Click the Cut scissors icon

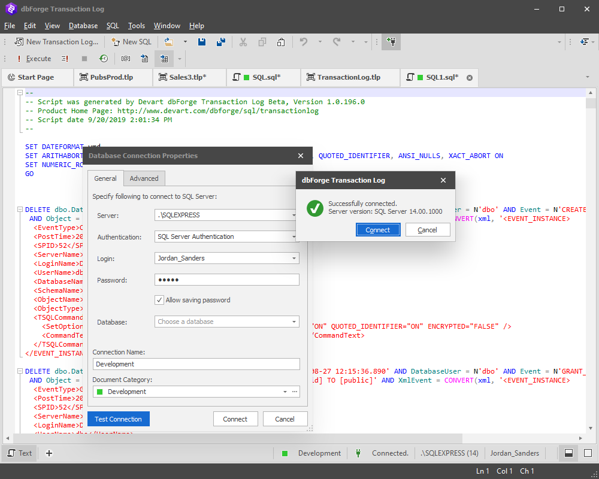tap(243, 42)
